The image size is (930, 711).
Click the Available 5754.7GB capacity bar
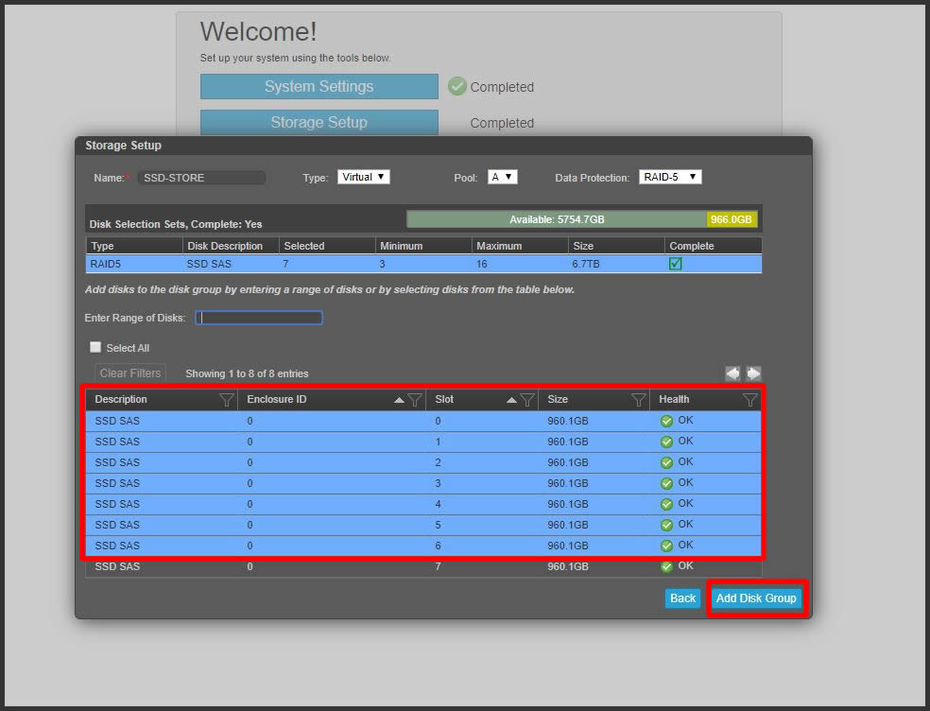(x=557, y=219)
